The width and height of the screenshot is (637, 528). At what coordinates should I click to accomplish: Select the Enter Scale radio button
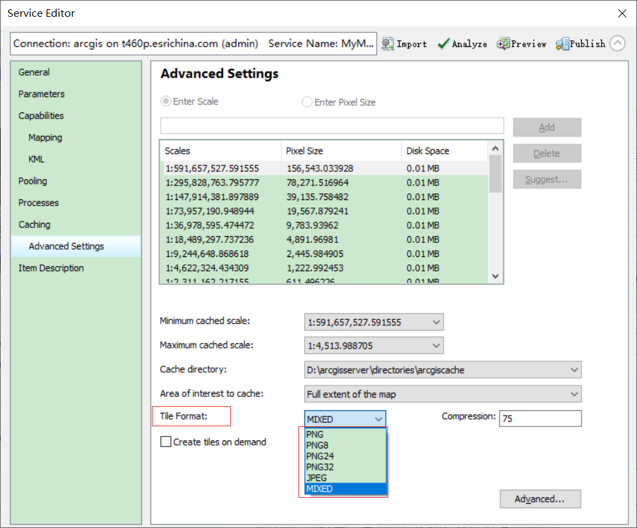click(x=166, y=101)
